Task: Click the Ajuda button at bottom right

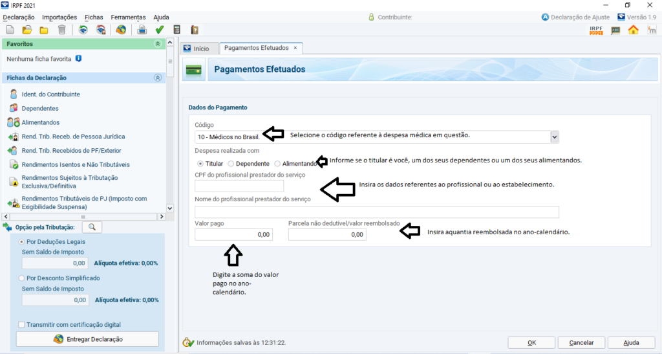Action: (x=631, y=342)
